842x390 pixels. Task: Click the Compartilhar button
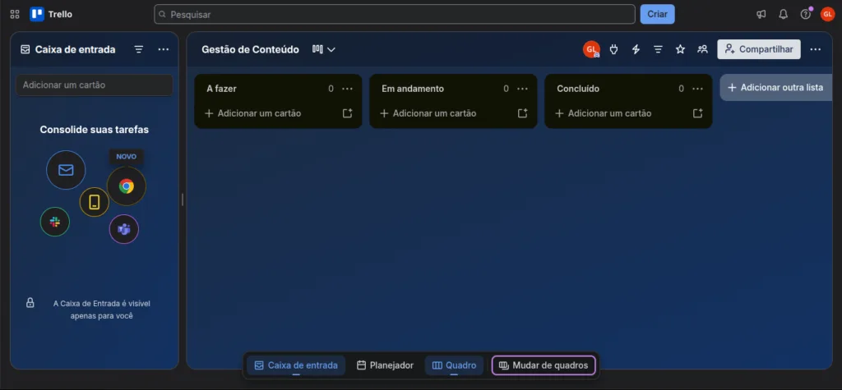759,49
